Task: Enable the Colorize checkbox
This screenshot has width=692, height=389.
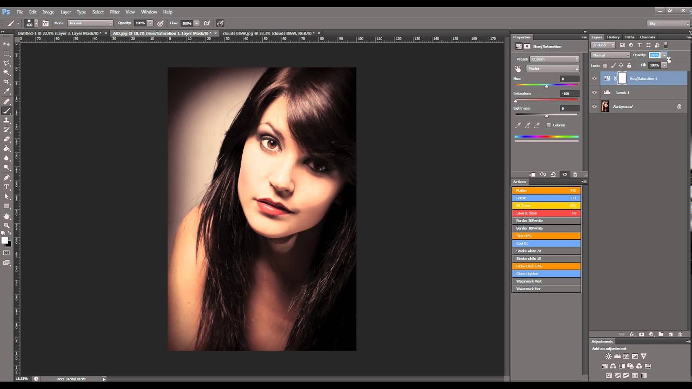Action: pos(548,125)
